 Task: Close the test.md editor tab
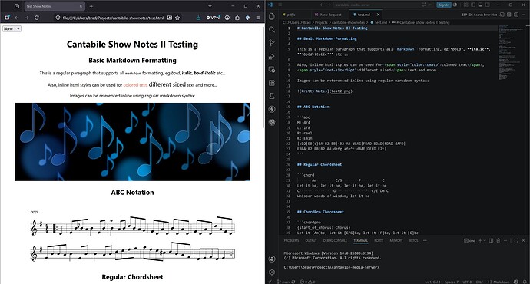tap(378, 15)
